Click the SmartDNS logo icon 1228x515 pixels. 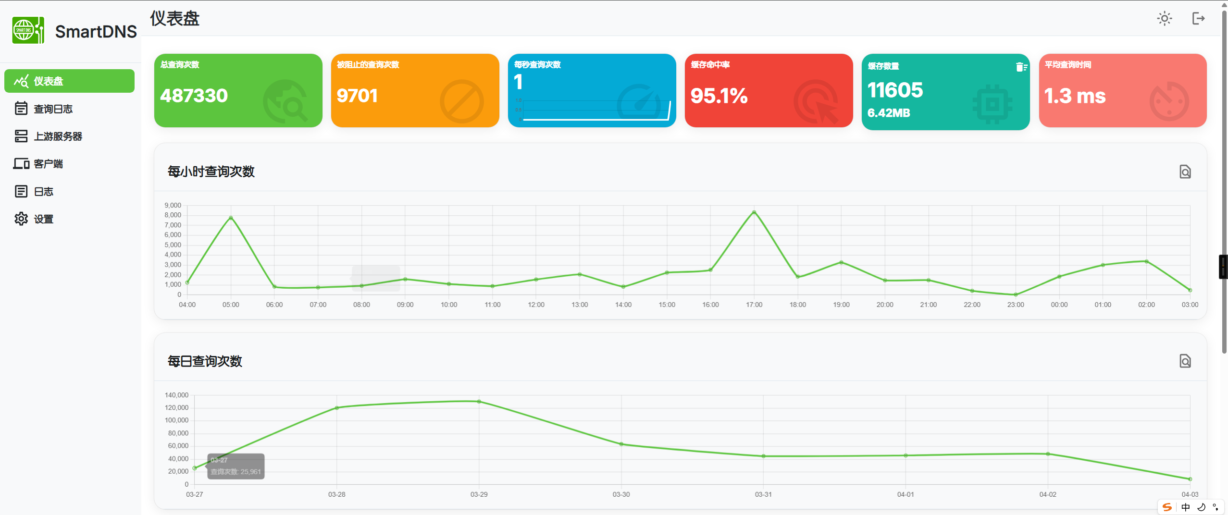point(28,31)
